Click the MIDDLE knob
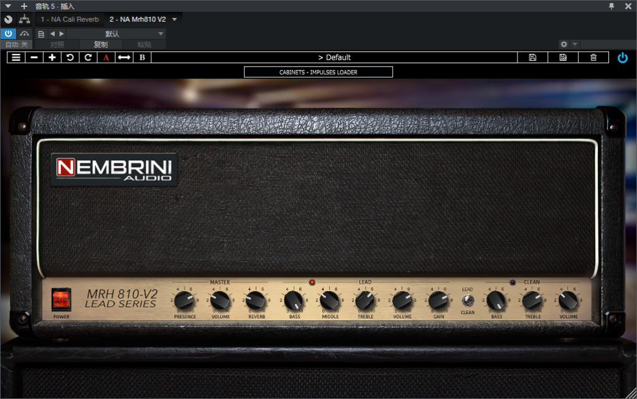Screen dimensions: 637x399 [330, 300]
